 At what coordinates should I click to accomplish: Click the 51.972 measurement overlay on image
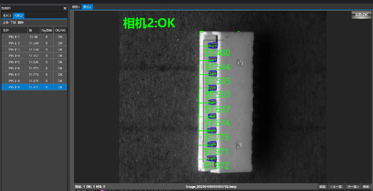tap(216, 166)
